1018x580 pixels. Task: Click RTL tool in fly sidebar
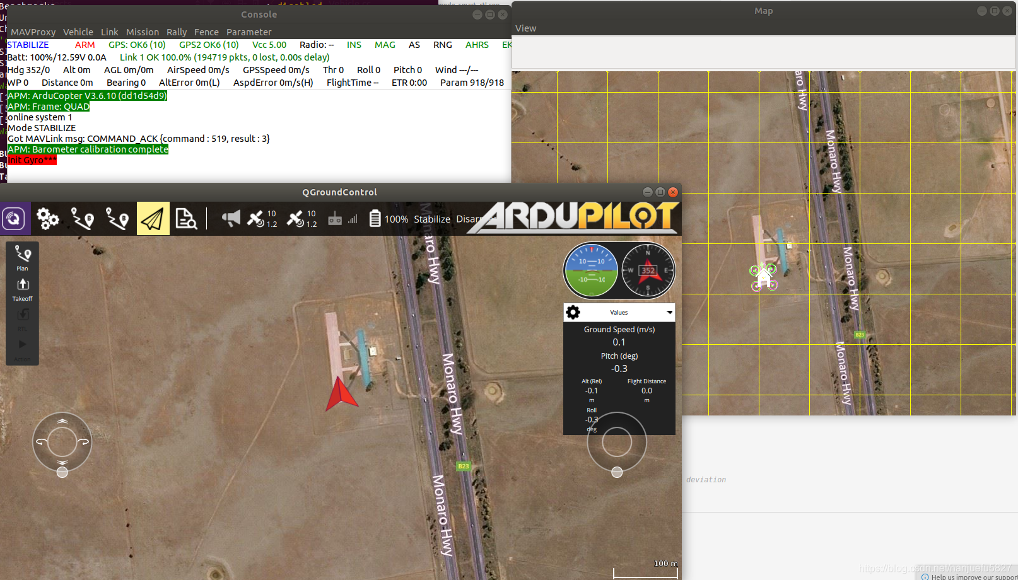[x=23, y=319]
